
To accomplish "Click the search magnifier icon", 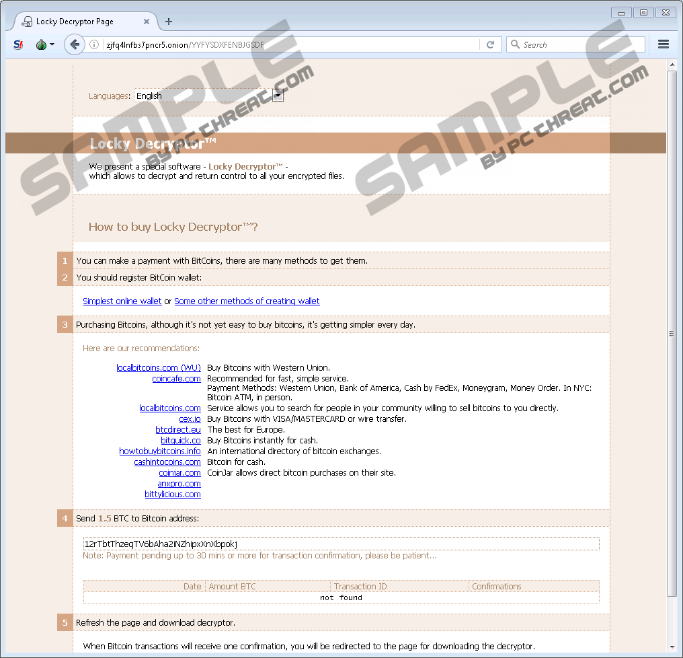I will point(516,45).
